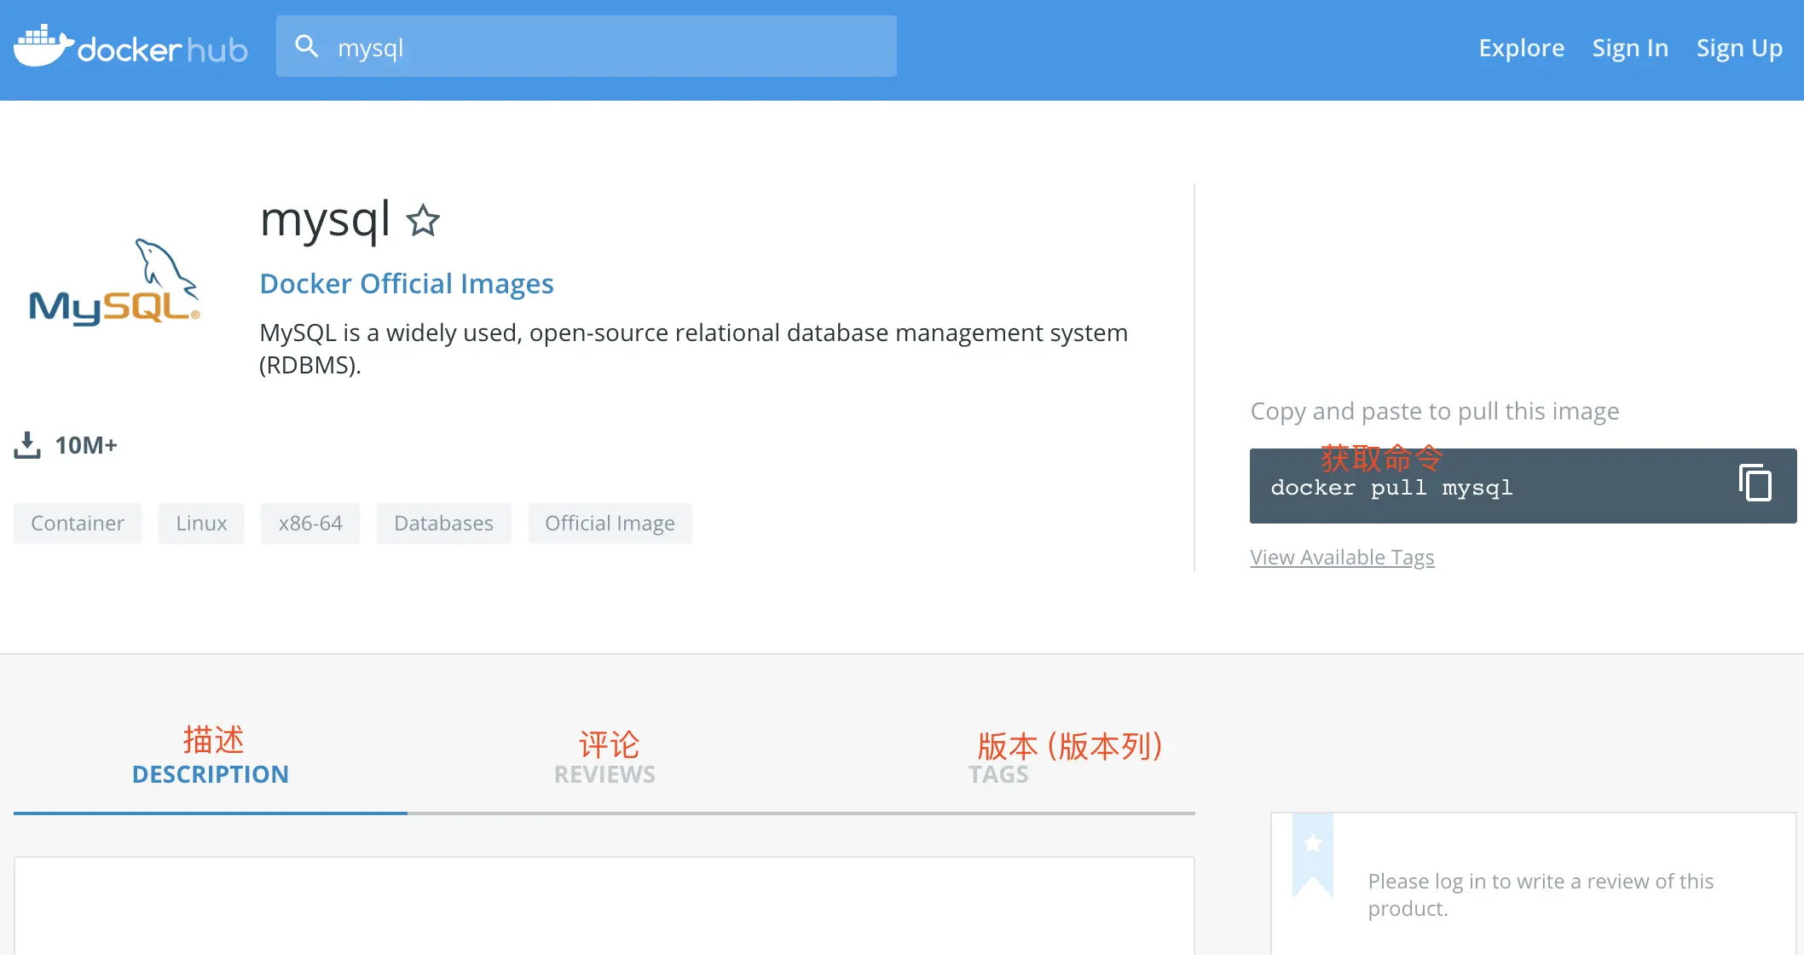The image size is (1804, 955).
Task: Click the Databases category chip
Action: 443,523
